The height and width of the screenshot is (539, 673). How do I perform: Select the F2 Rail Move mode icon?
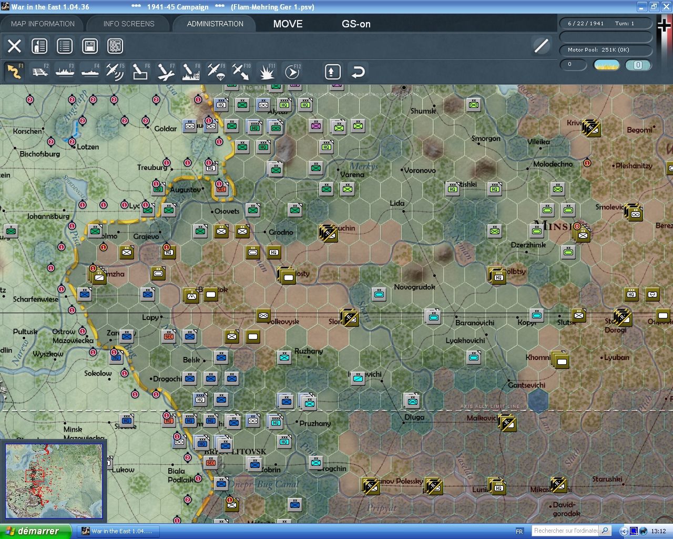click(x=39, y=72)
